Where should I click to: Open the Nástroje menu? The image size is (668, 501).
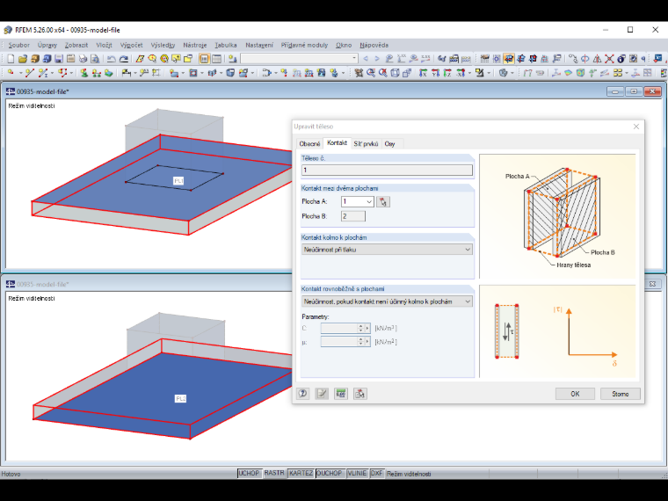point(195,45)
